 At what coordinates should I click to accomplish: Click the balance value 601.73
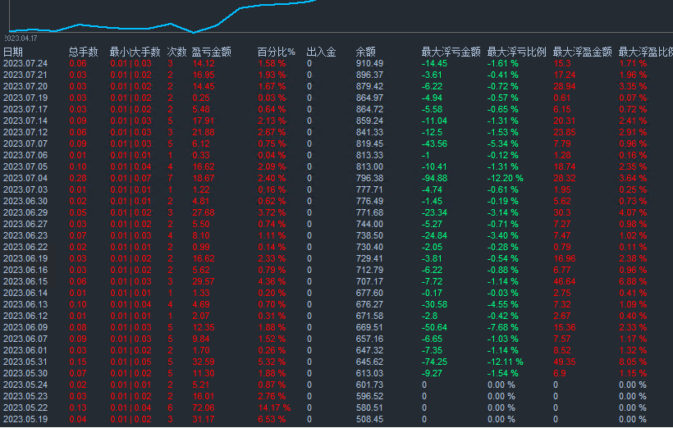click(x=369, y=385)
